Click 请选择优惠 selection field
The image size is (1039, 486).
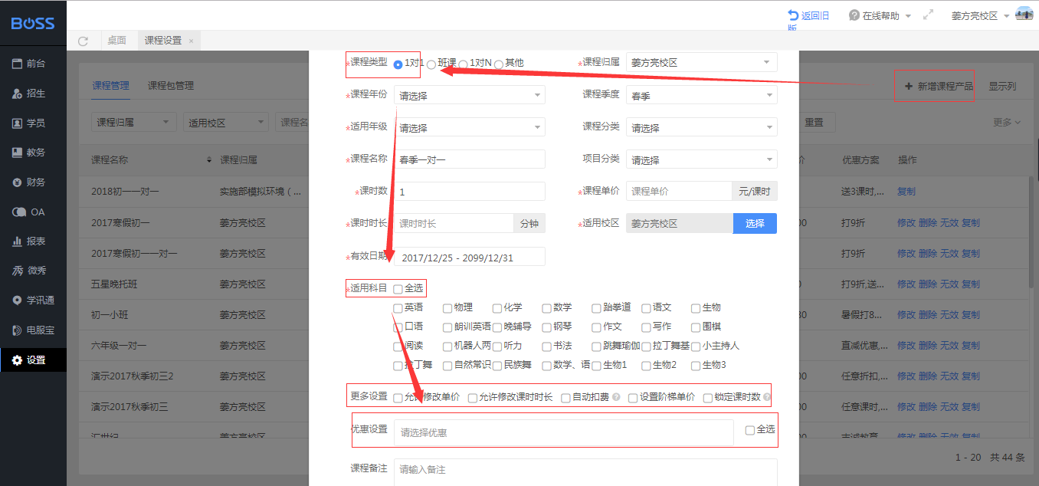[564, 432]
